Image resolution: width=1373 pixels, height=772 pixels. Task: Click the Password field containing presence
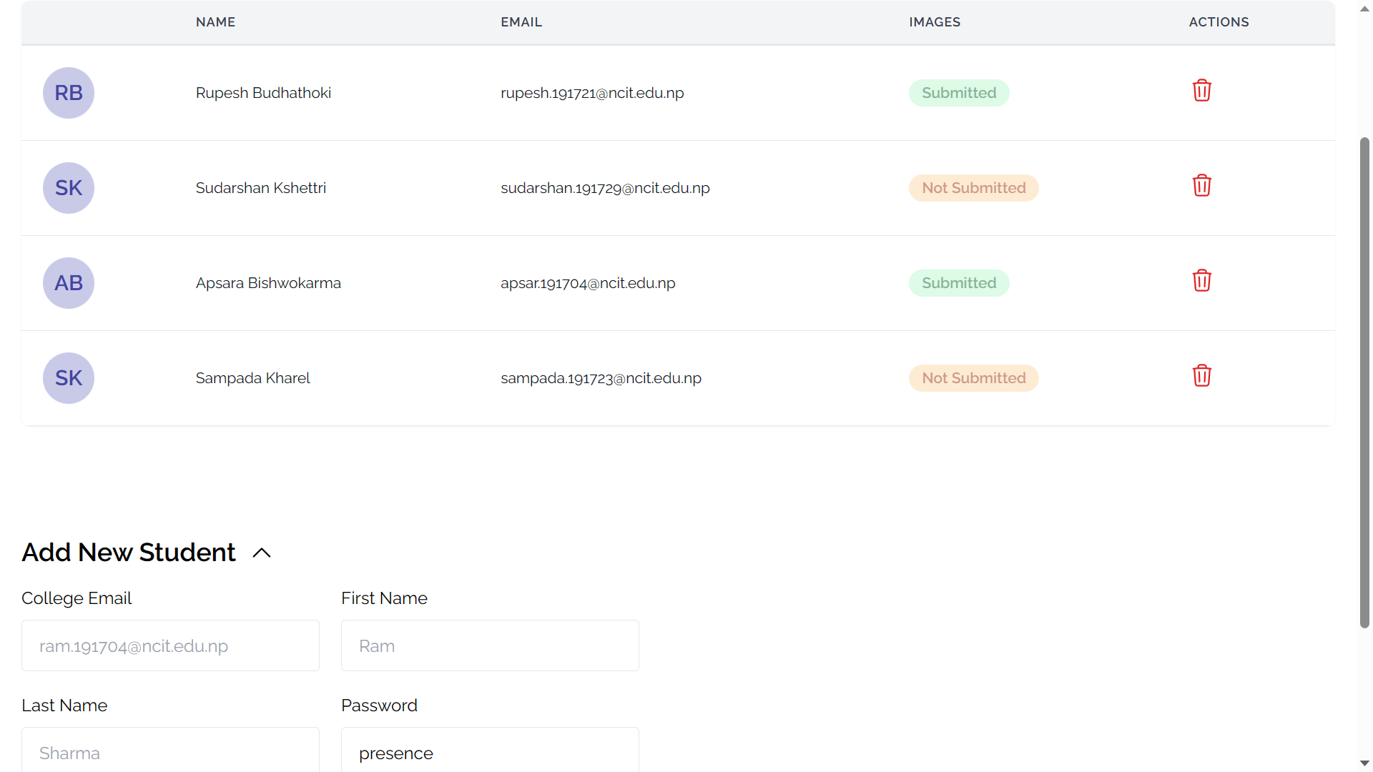click(x=490, y=752)
